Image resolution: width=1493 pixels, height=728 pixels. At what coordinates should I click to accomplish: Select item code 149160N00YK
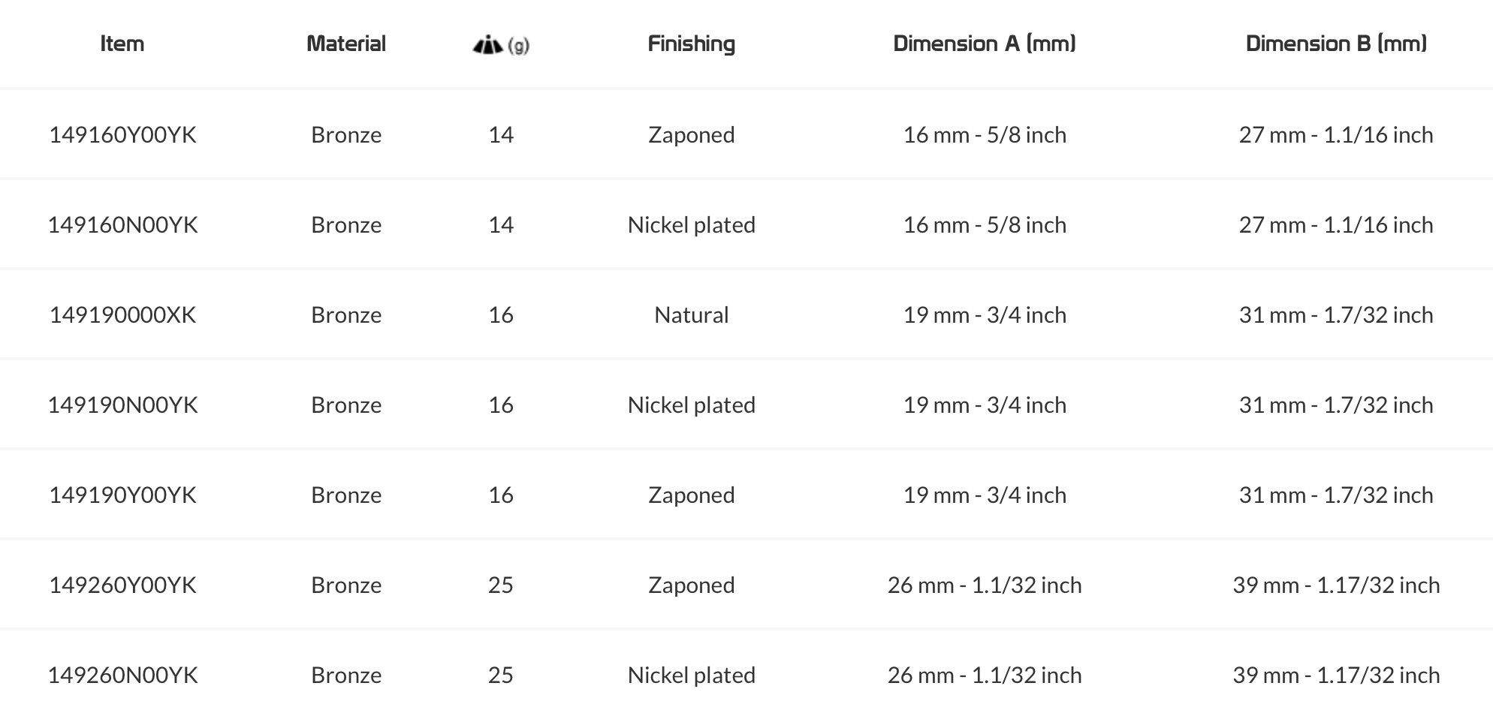(x=122, y=225)
